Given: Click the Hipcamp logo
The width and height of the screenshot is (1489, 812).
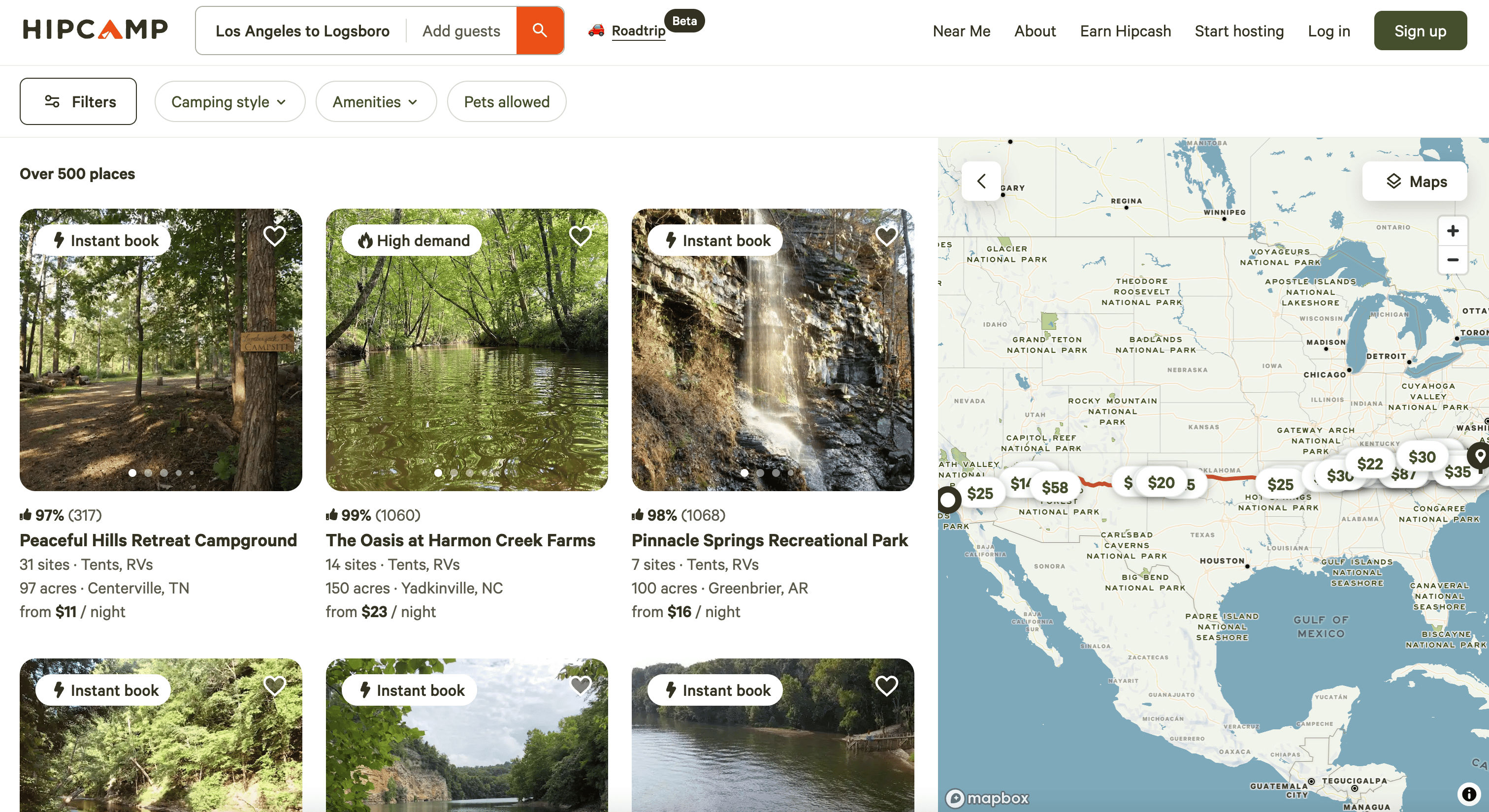Looking at the screenshot, I should (96, 30).
